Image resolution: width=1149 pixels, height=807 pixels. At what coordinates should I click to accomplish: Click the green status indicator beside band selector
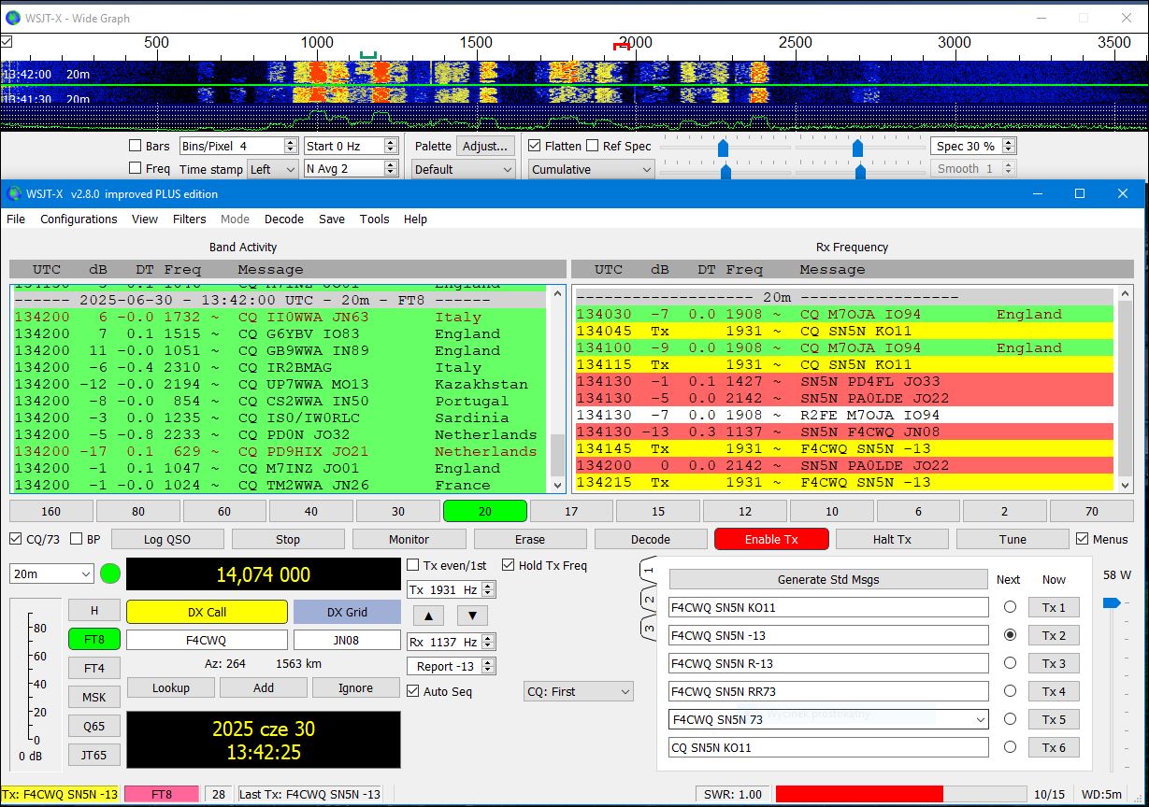pos(110,573)
